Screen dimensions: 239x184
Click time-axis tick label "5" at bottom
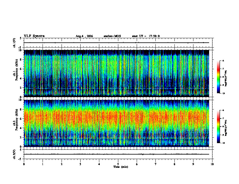118,164
